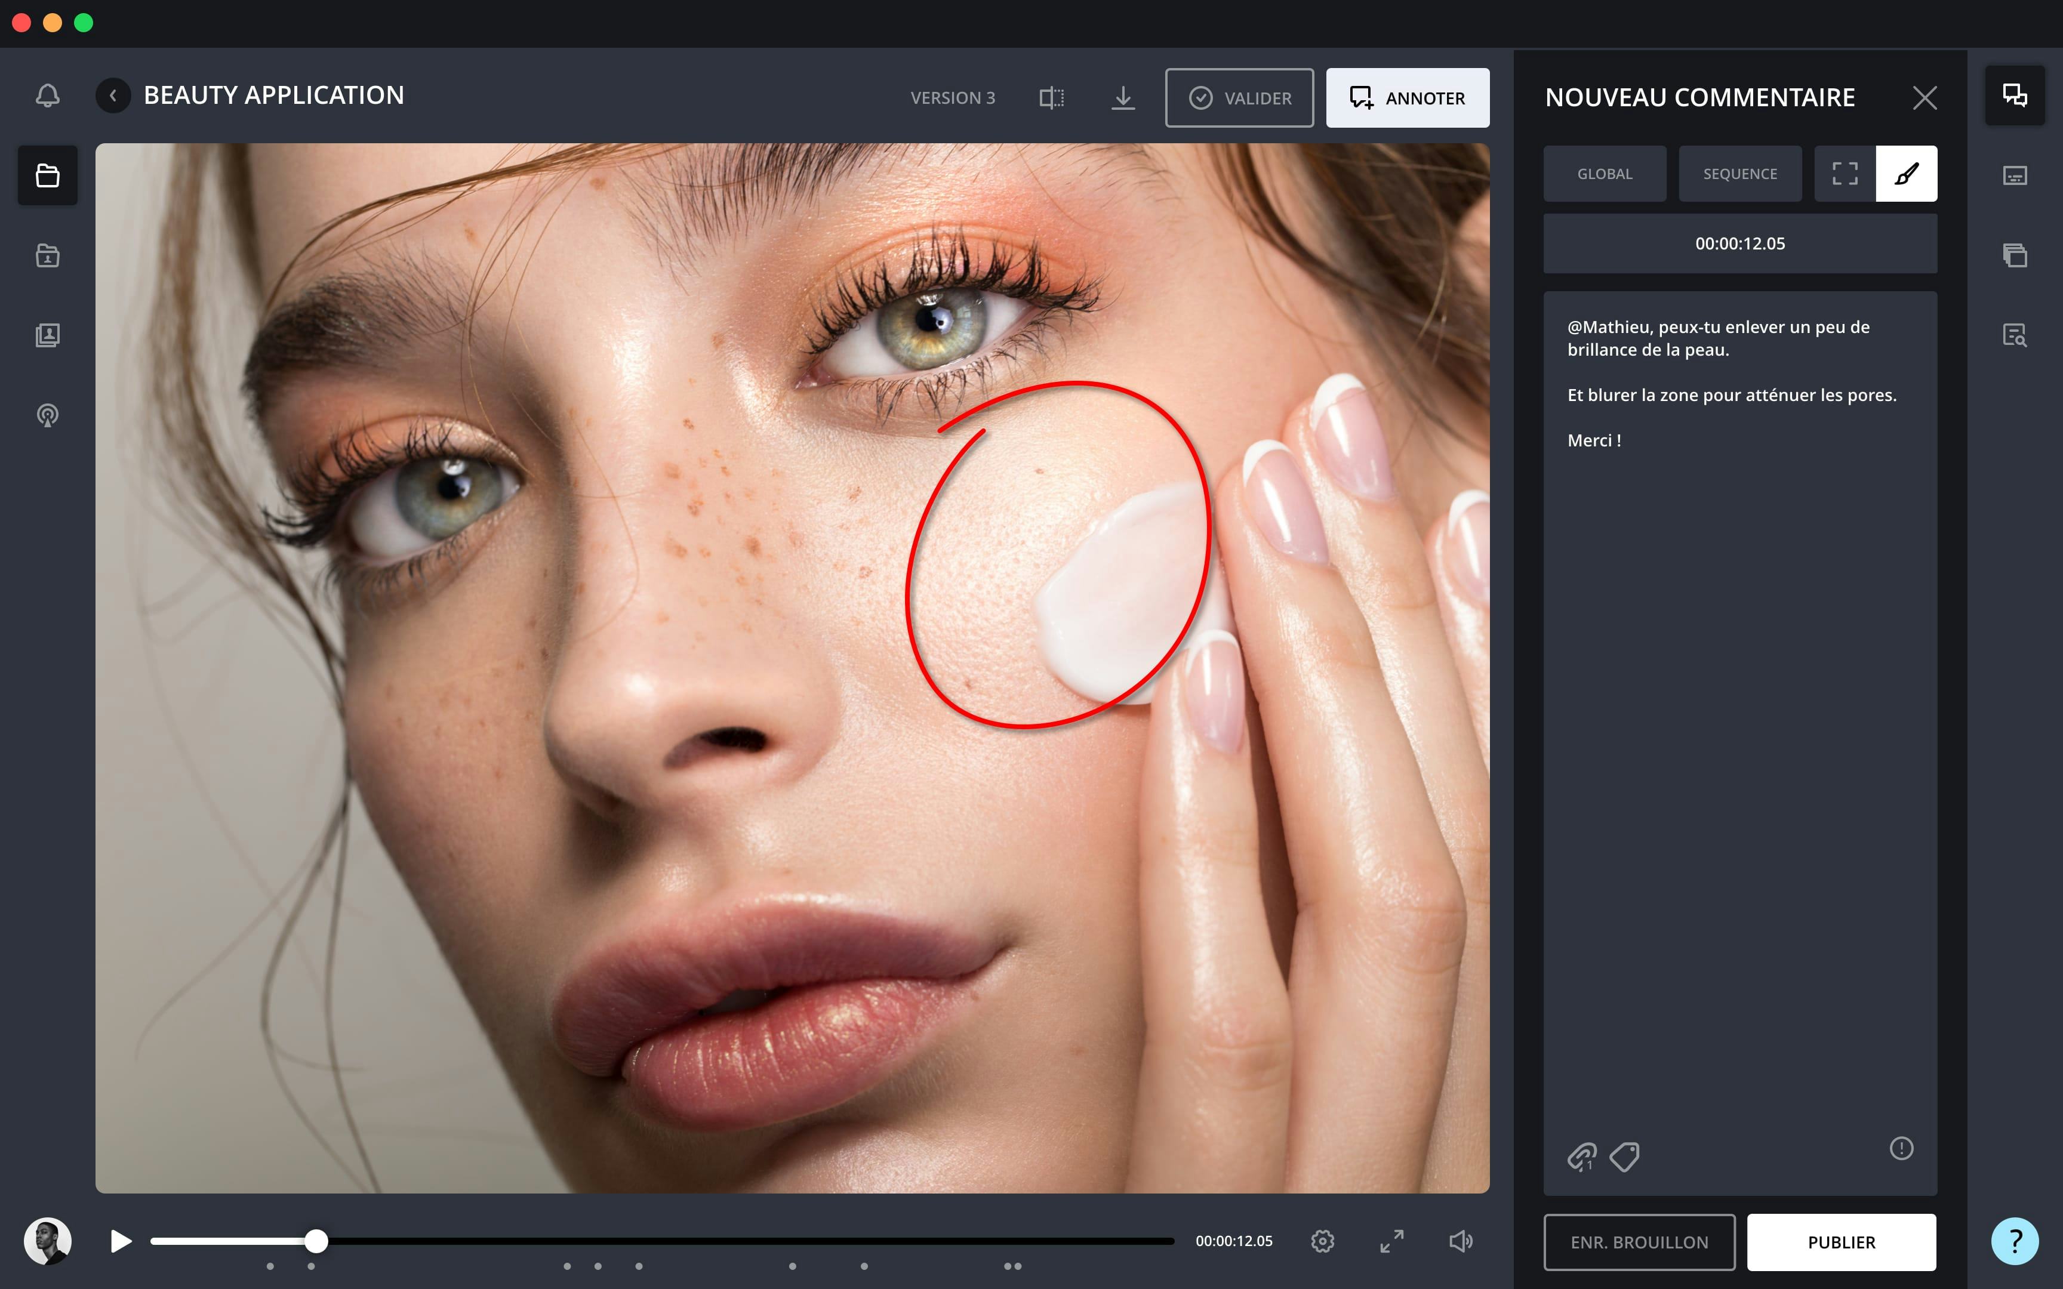Open the player settings gear
Viewport: 2063px width, 1289px height.
coord(1322,1241)
